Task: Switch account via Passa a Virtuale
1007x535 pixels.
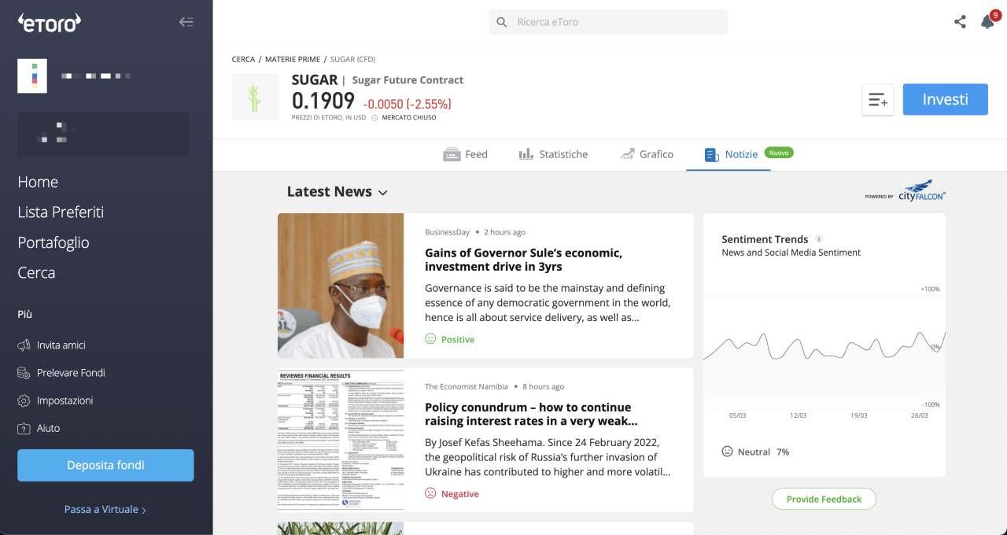Action: (105, 509)
